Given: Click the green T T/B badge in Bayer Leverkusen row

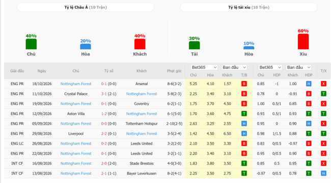Looking at the screenshot, I should point(244,173).
